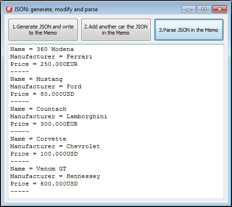Click the Price = 250.000EUR line
Viewport: 232px width, 207px height.
[44, 64]
